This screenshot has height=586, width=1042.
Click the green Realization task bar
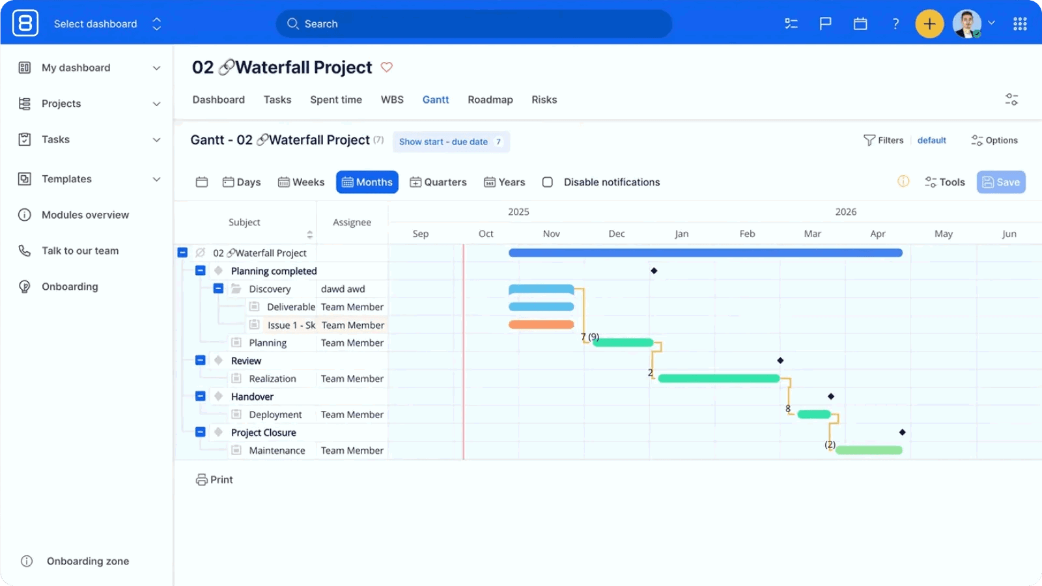pos(719,378)
